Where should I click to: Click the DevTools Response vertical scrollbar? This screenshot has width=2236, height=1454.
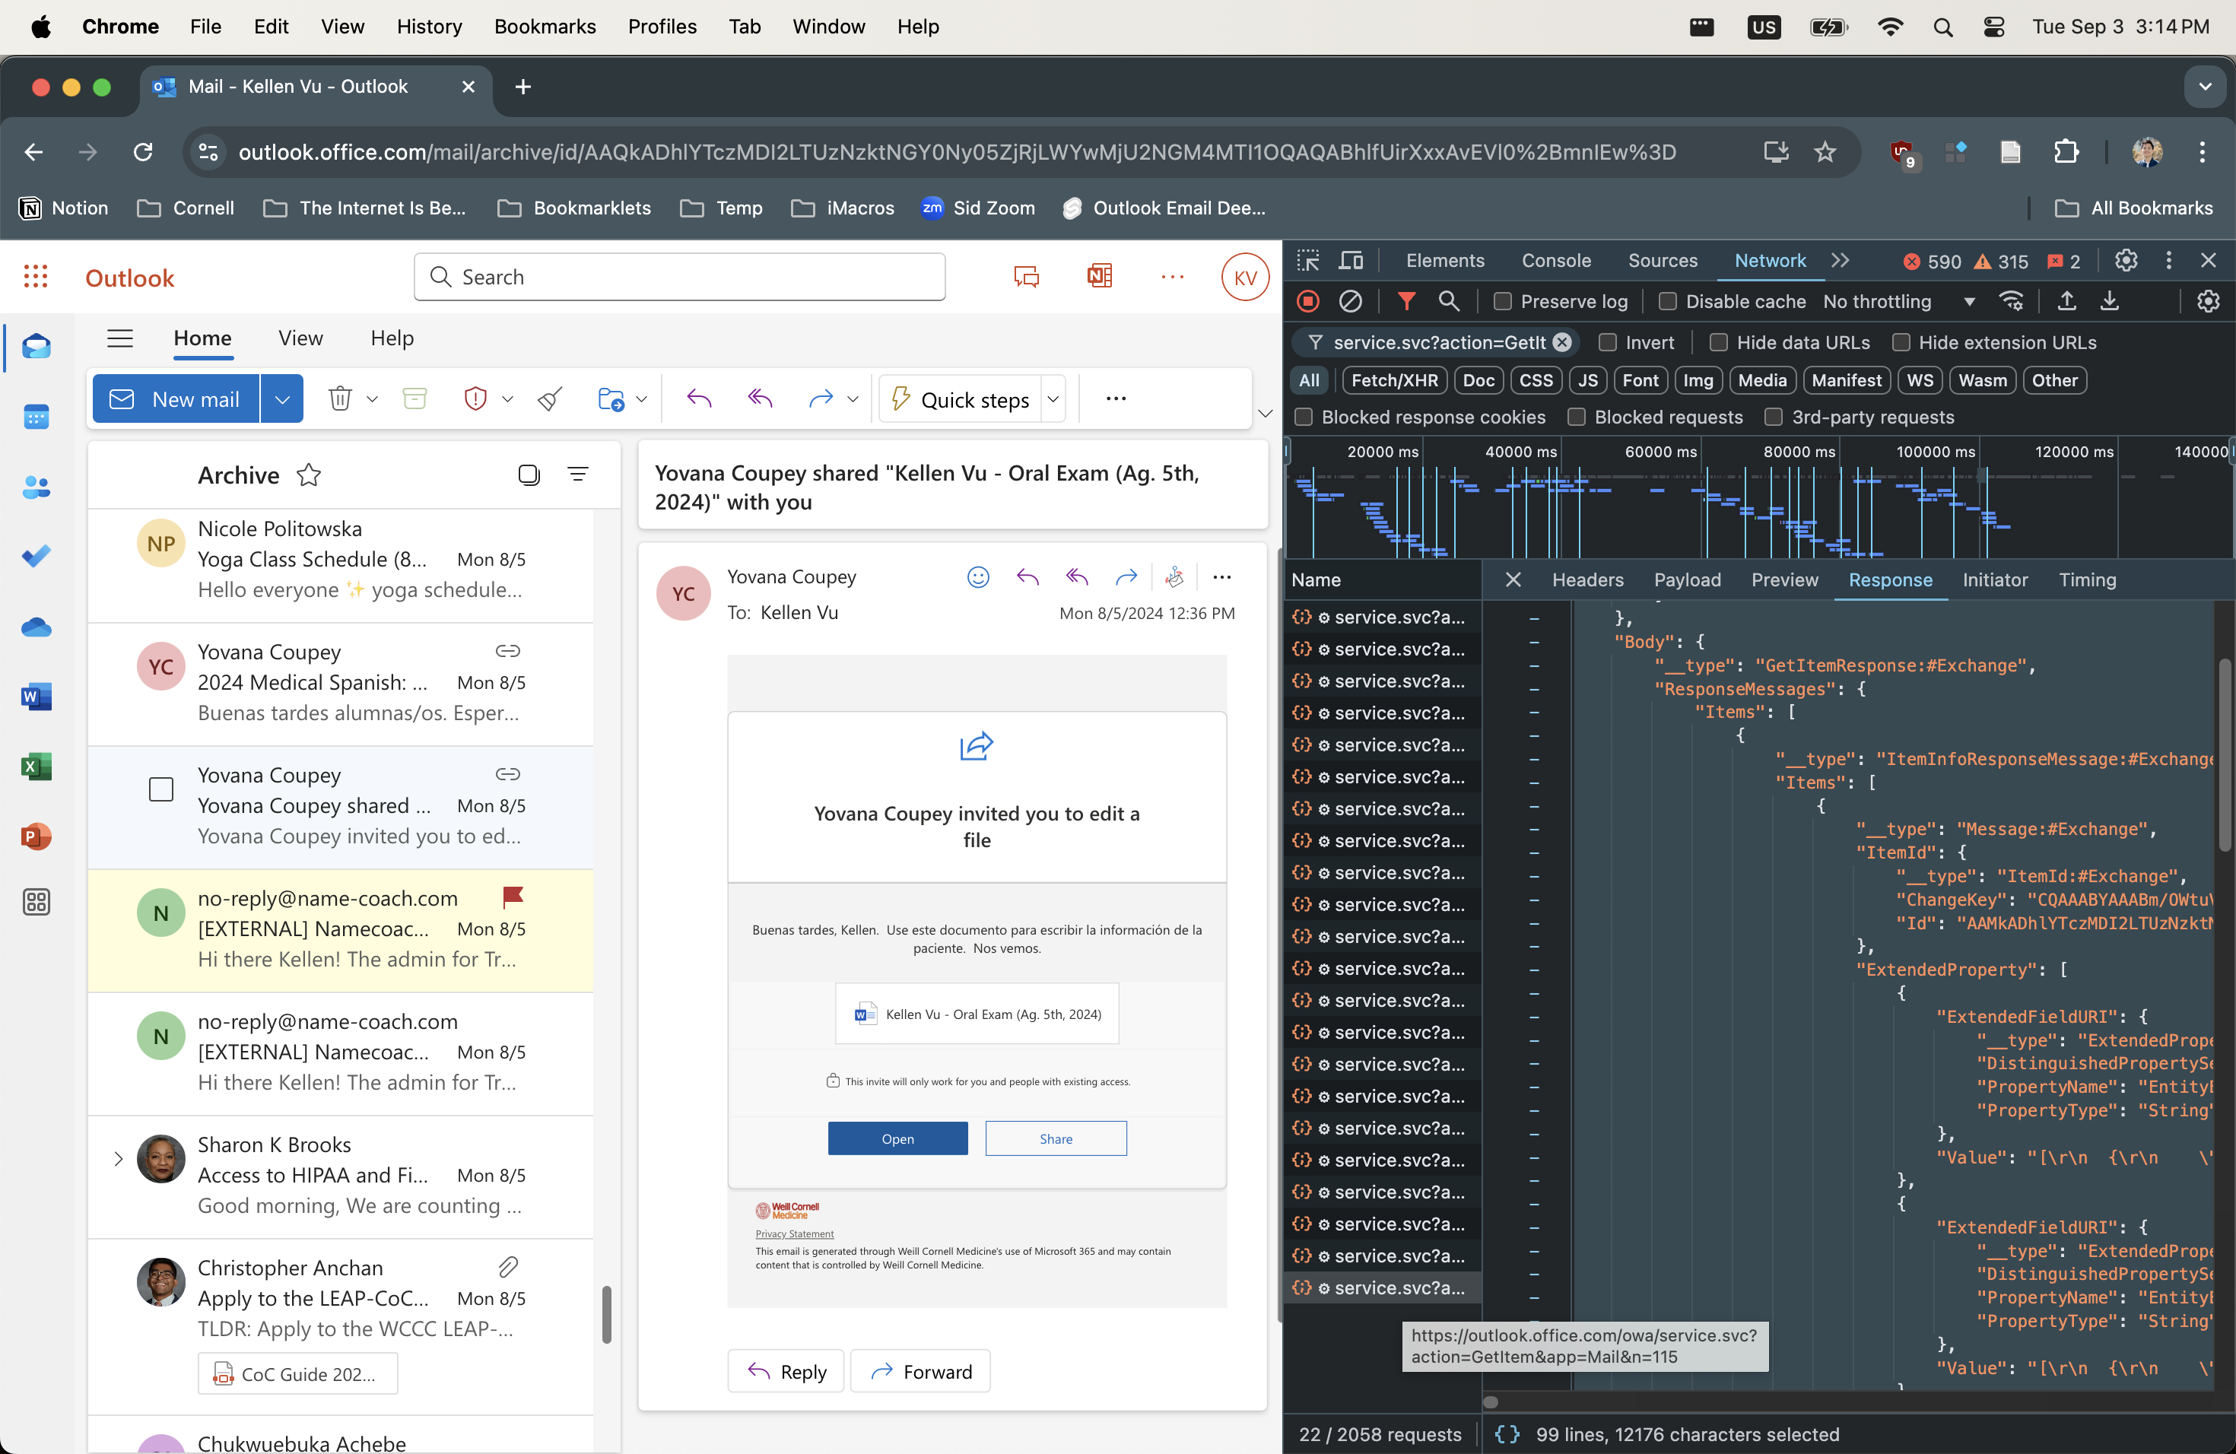tap(2223, 756)
